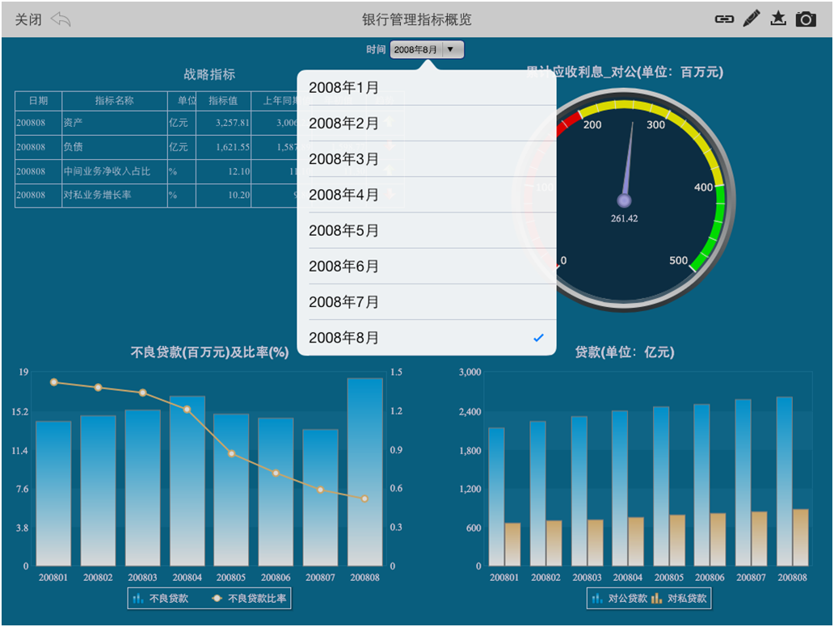
Task: Click the 指标名称 column header
Action: (115, 100)
